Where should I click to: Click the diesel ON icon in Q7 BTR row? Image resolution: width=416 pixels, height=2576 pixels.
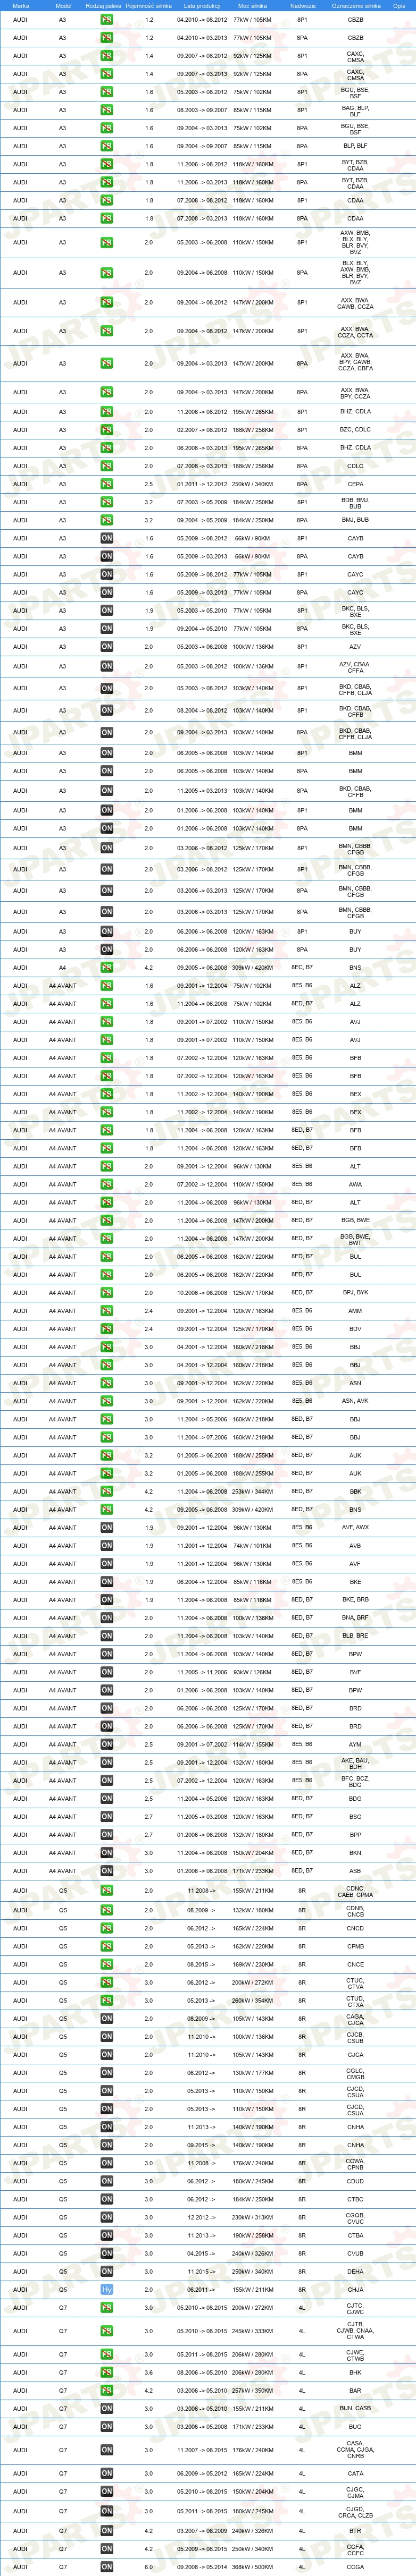point(106,2530)
